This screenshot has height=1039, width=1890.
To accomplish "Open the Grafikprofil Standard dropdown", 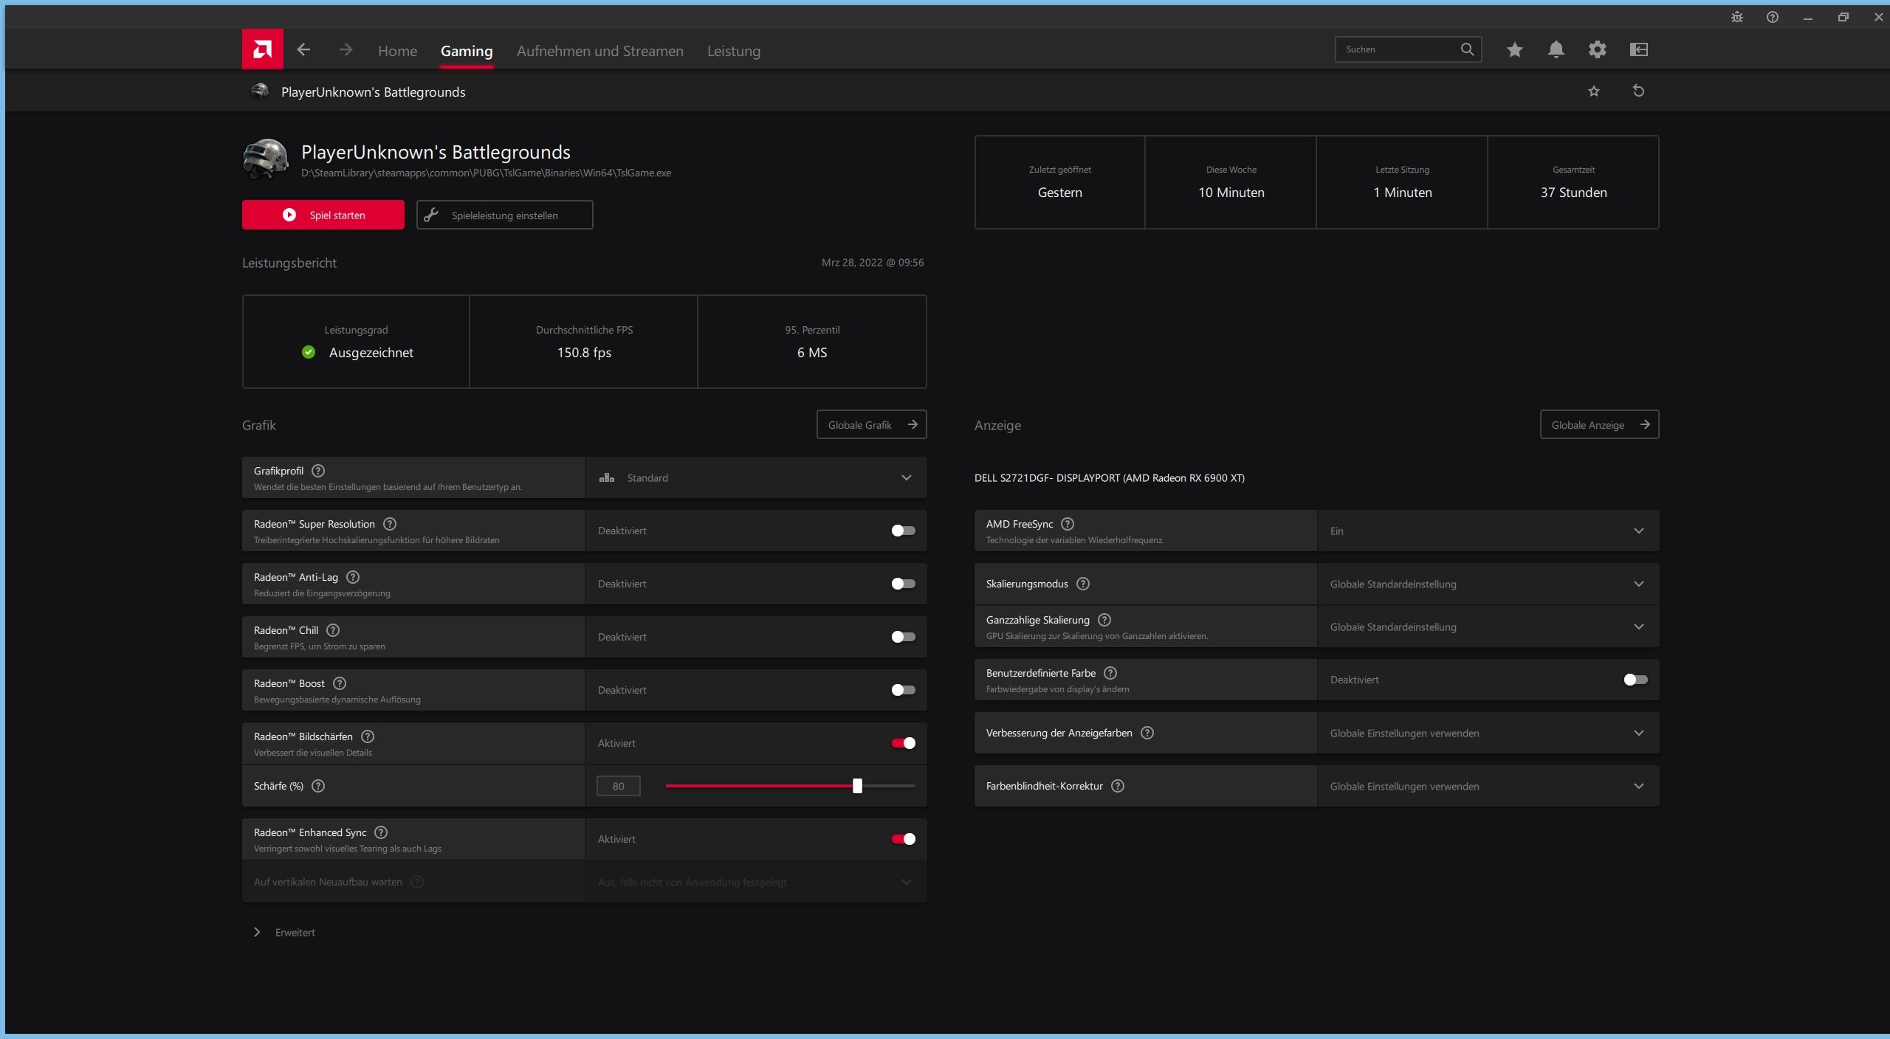I will click(x=755, y=477).
